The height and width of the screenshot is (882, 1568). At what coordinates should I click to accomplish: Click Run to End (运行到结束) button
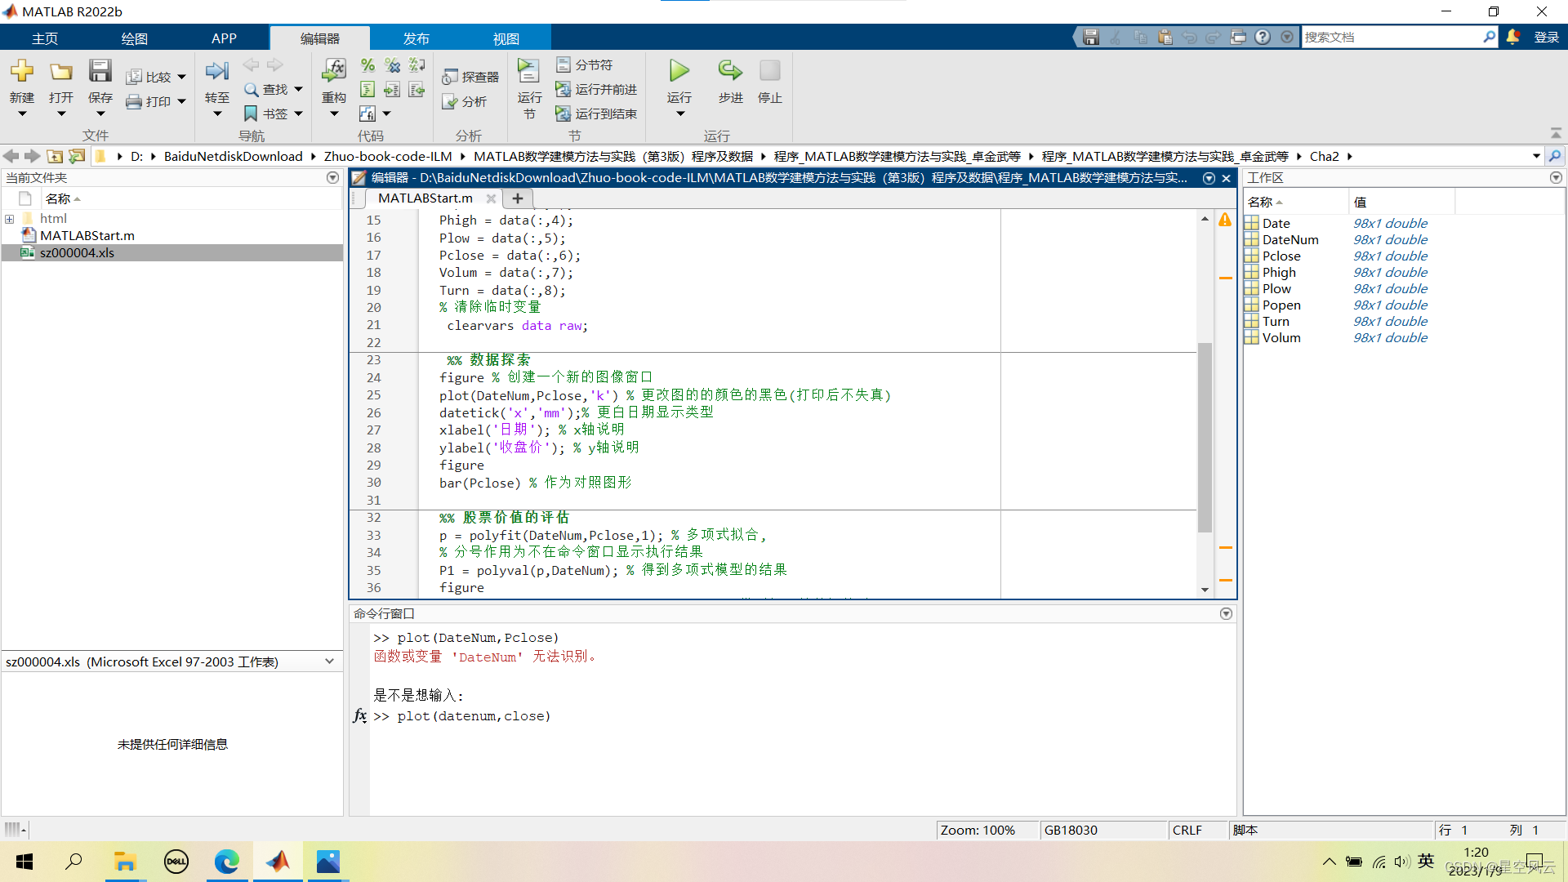click(596, 114)
